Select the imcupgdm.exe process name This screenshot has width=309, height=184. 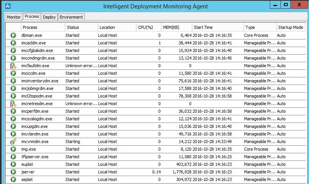tap(35, 126)
